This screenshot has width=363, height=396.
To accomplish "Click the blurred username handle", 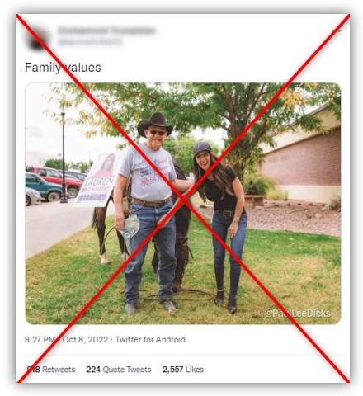I will click(x=90, y=42).
